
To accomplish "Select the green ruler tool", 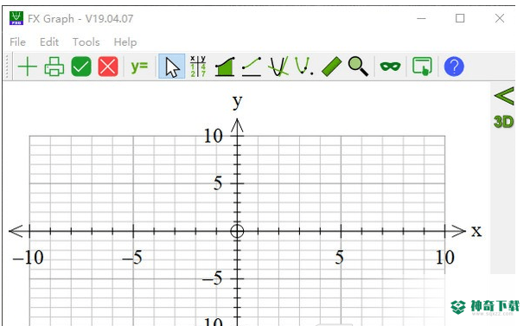I will coord(332,67).
